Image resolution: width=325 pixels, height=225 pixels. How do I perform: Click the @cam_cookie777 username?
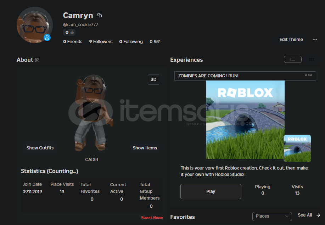pyautogui.click(x=80, y=25)
